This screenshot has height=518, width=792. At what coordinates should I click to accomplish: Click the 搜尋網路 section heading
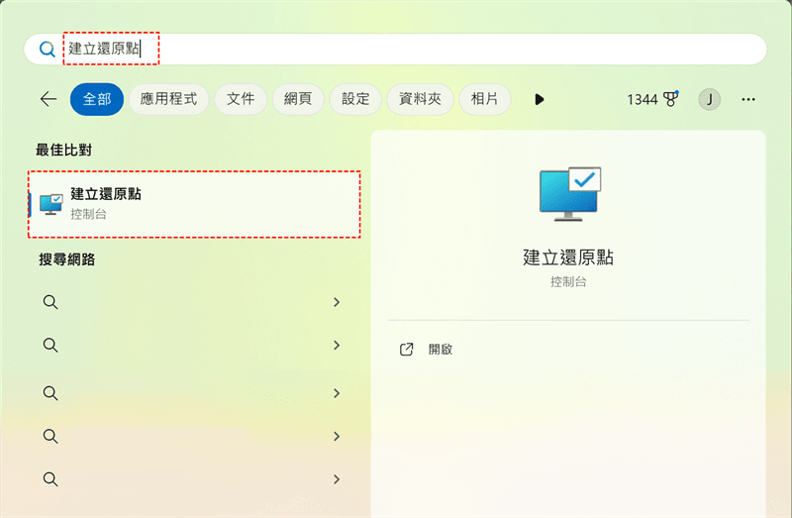[x=67, y=259]
